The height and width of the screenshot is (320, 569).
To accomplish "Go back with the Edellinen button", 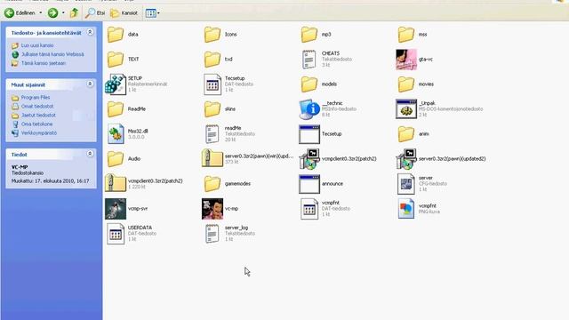I will click(x=20, y=13).
